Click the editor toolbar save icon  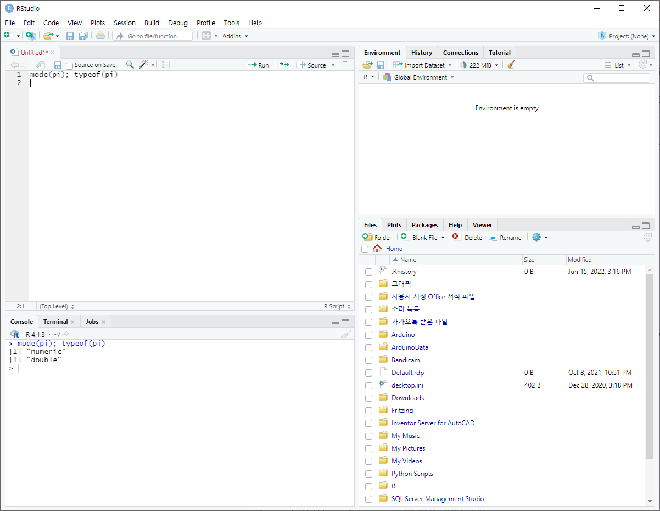58,65
